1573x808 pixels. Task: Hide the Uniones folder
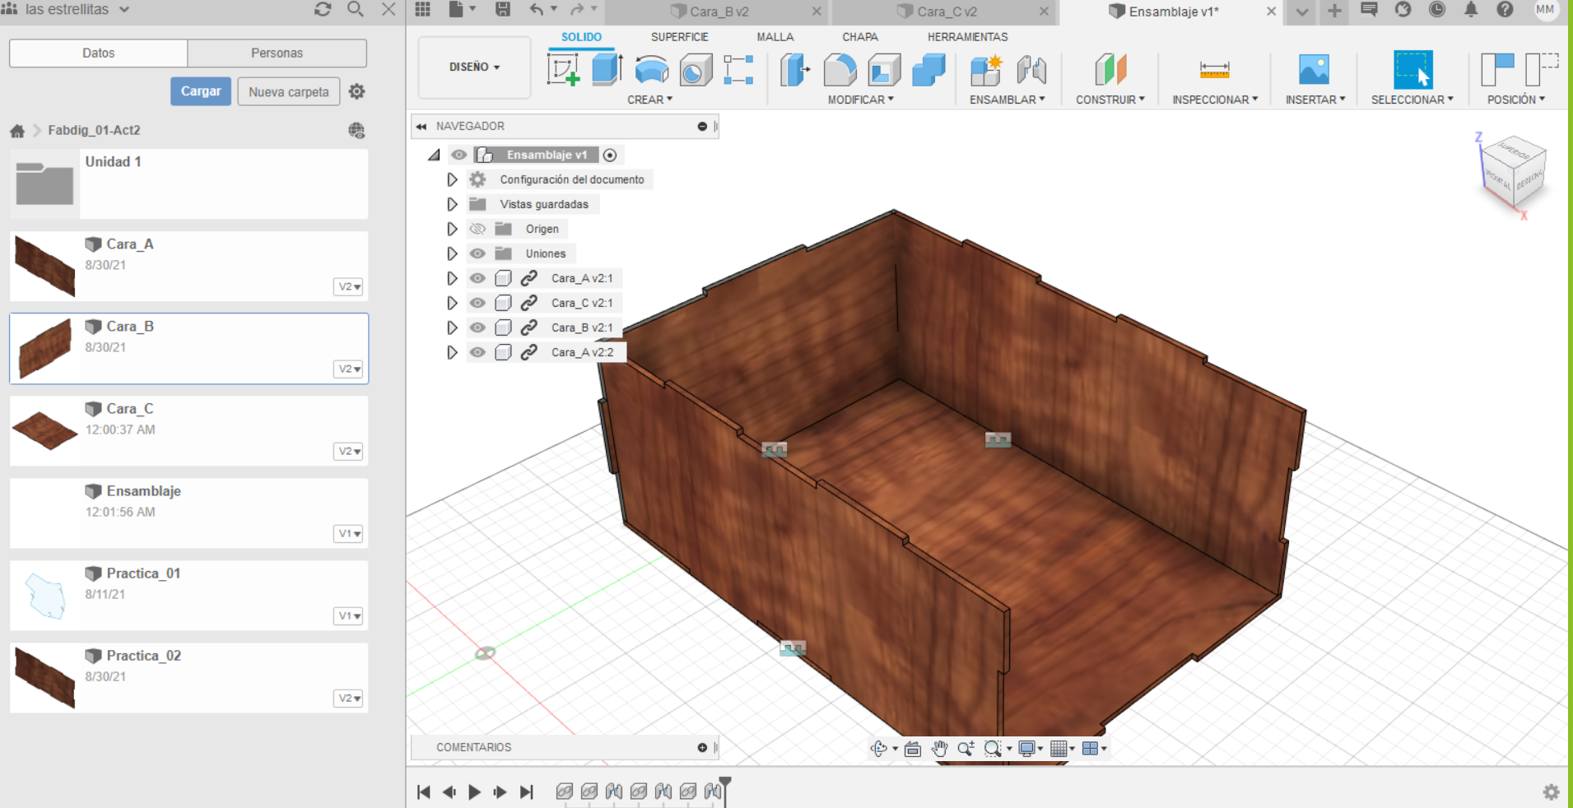[477, 253]
